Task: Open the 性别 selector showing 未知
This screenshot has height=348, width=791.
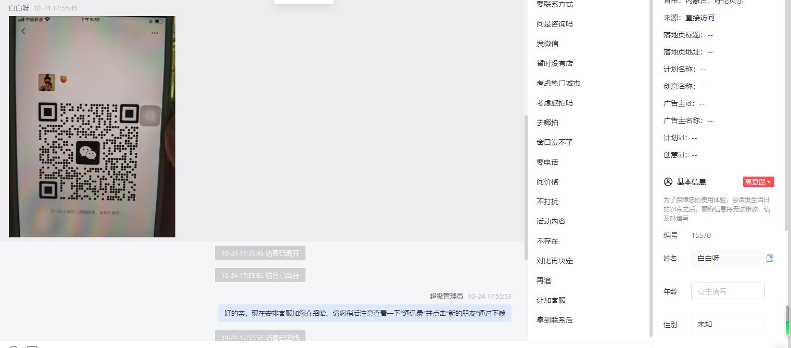Action: 728,324
